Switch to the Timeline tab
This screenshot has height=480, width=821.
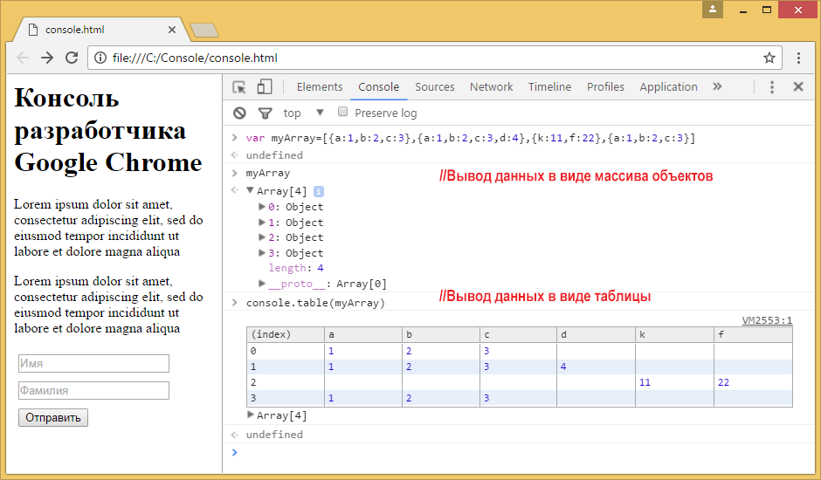coord(549,87)
